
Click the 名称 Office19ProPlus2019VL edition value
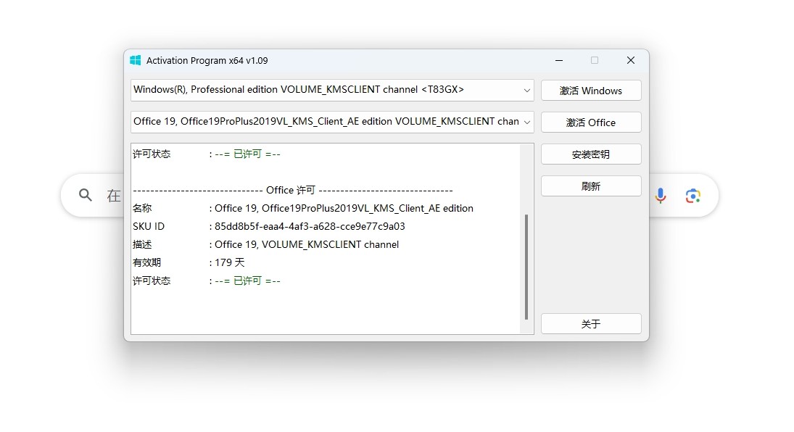click(x=344, y=208)
